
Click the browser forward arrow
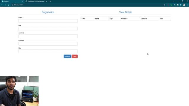pyautogui.click(x=5, y=5)
